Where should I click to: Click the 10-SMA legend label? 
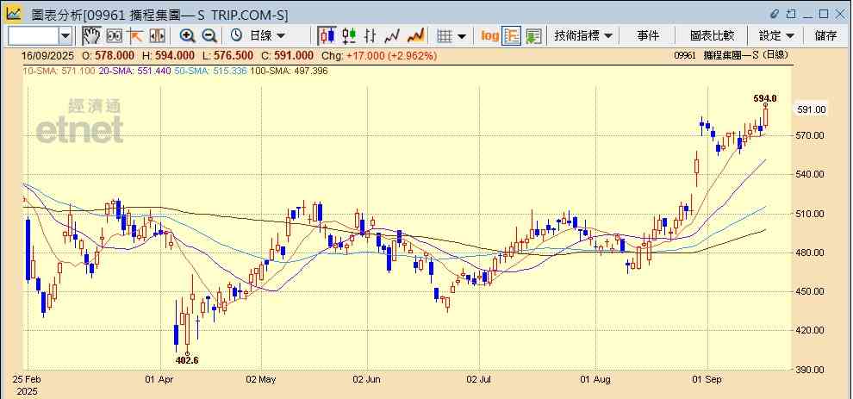point(59,71)
